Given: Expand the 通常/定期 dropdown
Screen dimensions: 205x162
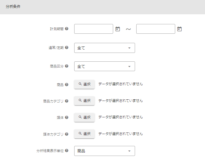Looking at the screenshot, I should pos(104,48).
